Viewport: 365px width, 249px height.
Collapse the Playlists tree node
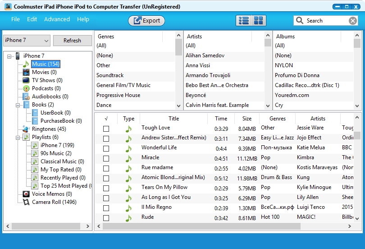click(18, 137)
